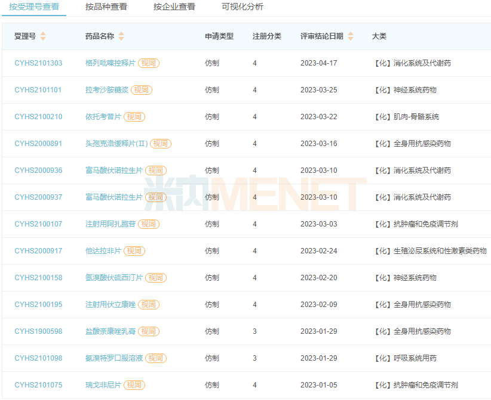This screenshot has width=491, height=400.
Task: Open drug link 头孢克洛缓释片(Ⅱ)
Action: tap(116, 144)
